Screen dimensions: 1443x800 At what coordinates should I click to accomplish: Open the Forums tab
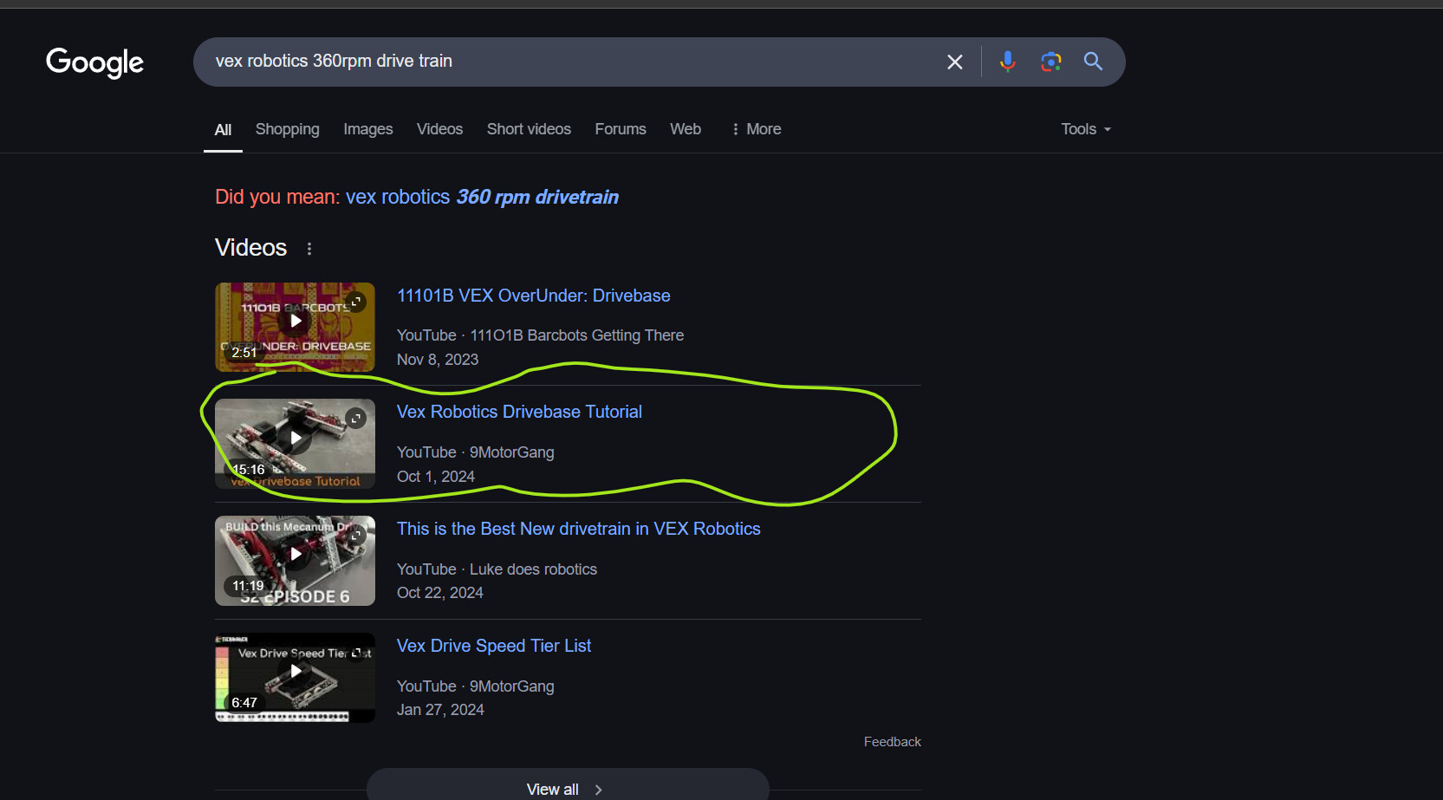(621, 129)
